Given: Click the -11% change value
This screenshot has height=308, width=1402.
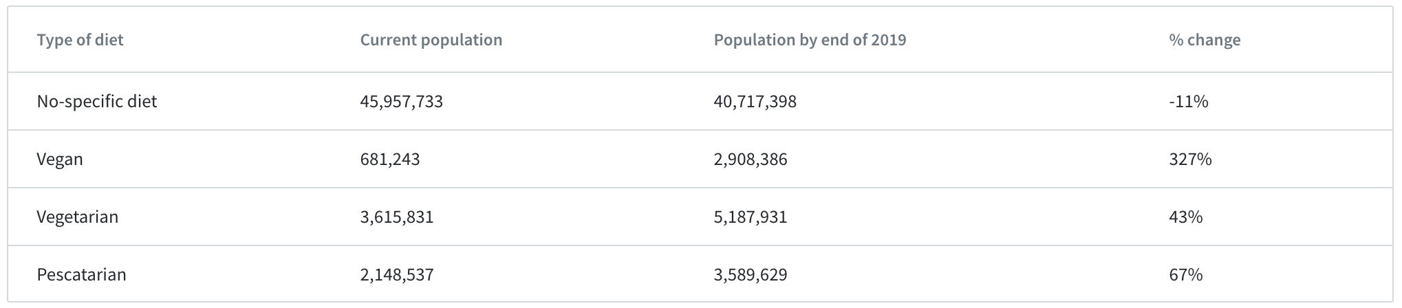Looking at the screenshot, I should [x=1188, y=102].
